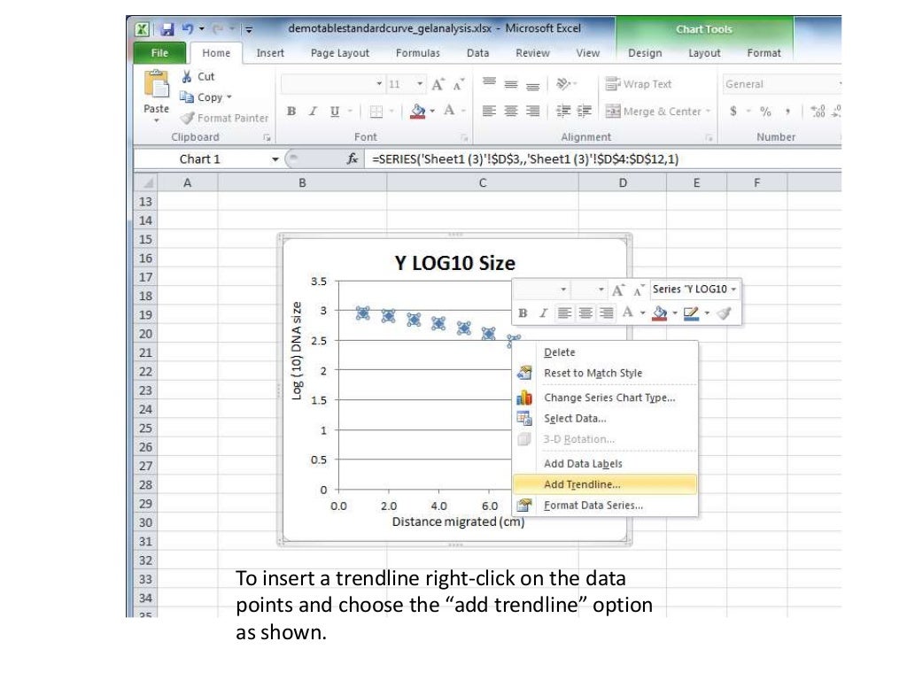Open the Merge & Center dropdown arrow
The width and height of the screenshot is (907, 680).
coord(708,111)
